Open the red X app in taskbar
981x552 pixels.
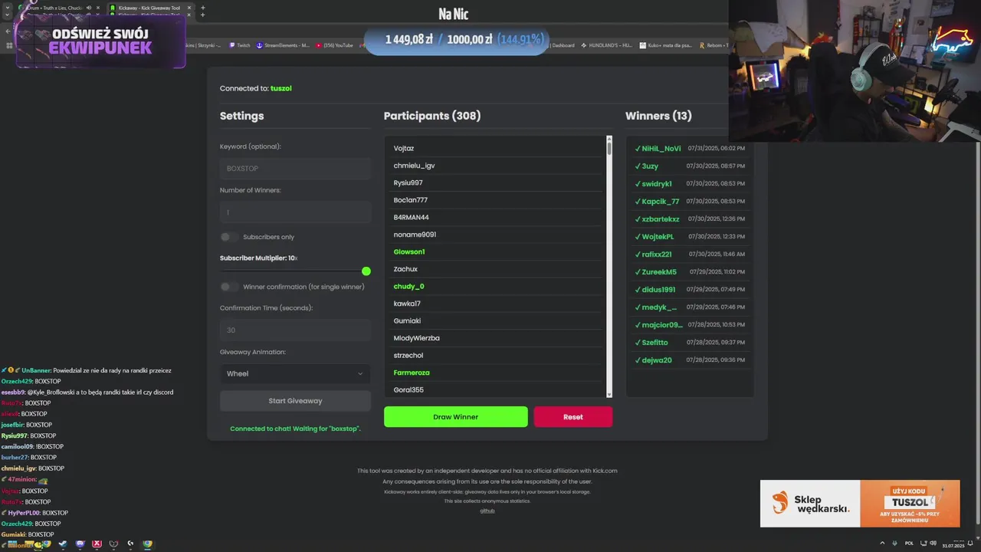(x=97, y=544)
